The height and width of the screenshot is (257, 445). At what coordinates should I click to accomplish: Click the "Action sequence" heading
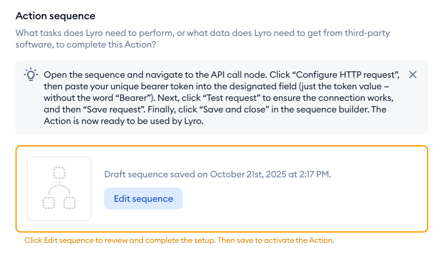(x=55, y=15)
